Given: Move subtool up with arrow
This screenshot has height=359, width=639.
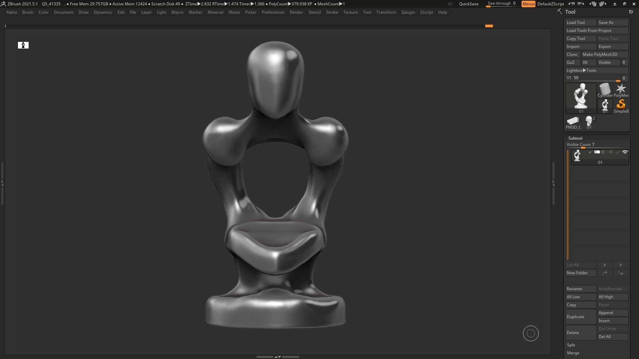Looking at the screenshot, I should [605, 265].
